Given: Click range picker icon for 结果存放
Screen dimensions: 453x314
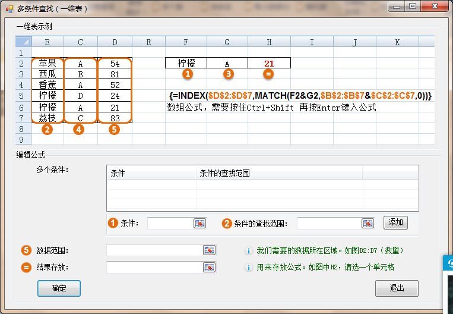Looking at the screenshot, I should point(209,267).
